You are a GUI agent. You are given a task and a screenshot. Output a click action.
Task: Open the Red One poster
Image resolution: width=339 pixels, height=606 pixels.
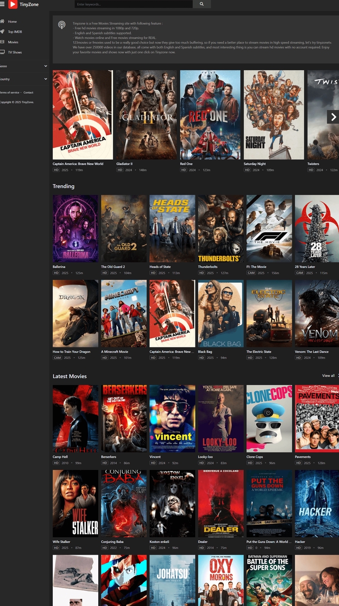[x=210, y=115]
